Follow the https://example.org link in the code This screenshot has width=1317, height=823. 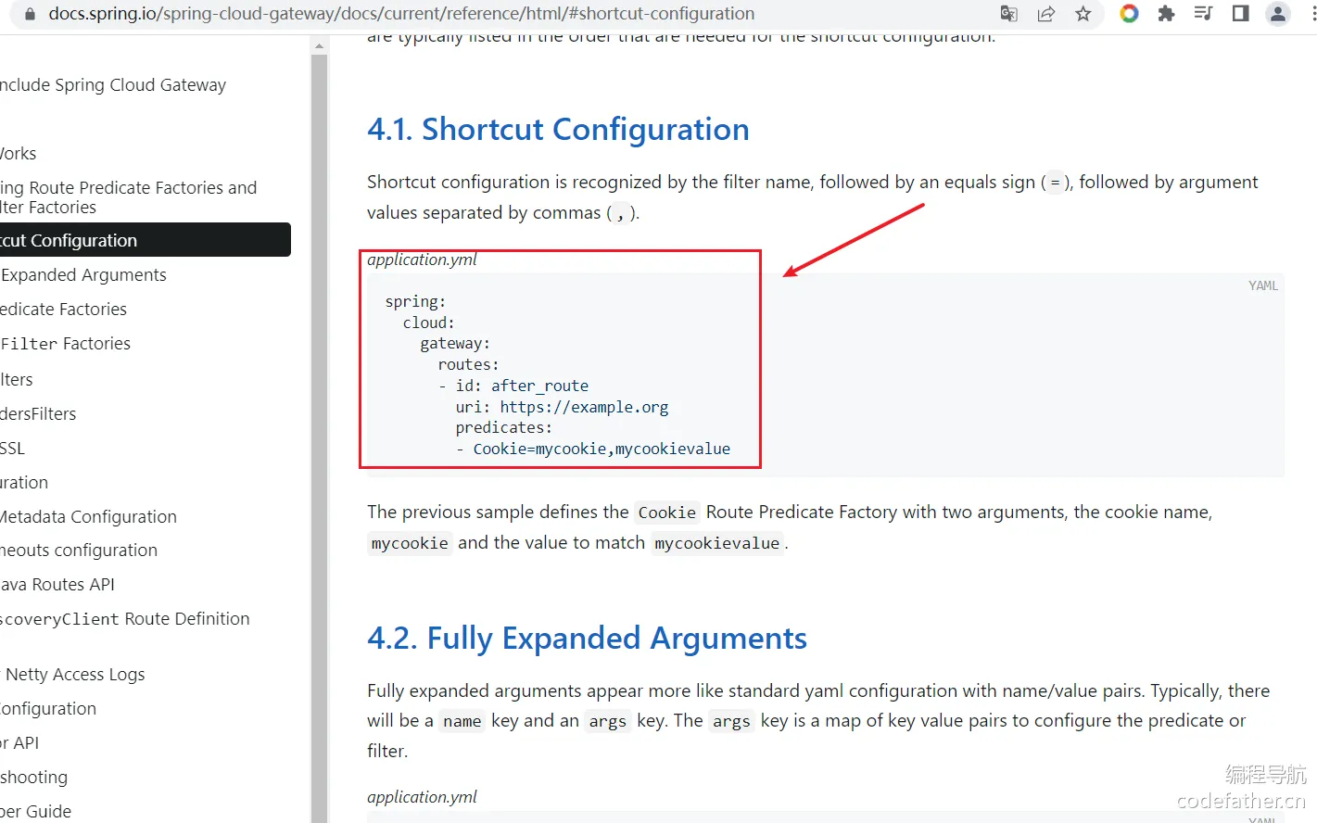coord(584,408)
